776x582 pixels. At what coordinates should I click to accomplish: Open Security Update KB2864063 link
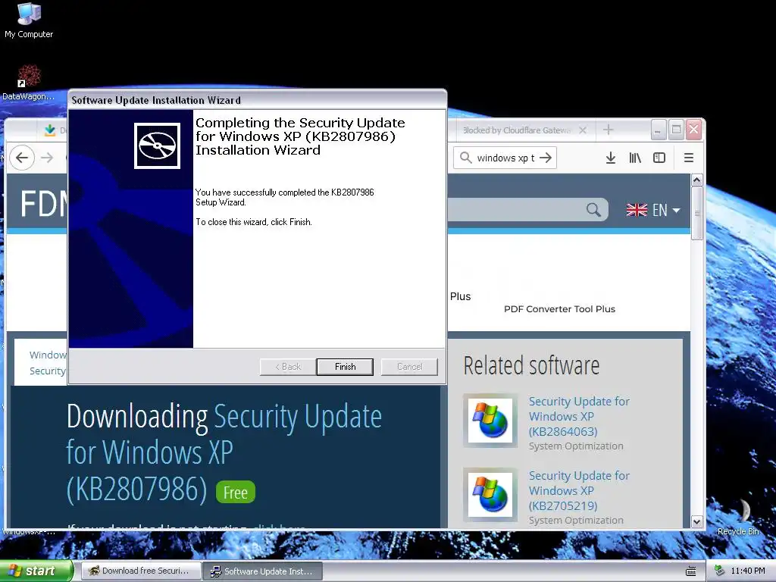578,416
